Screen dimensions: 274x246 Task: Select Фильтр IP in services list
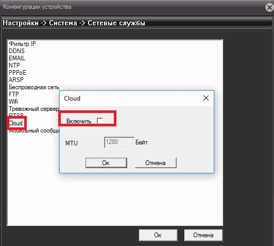(x=22, y=43)
